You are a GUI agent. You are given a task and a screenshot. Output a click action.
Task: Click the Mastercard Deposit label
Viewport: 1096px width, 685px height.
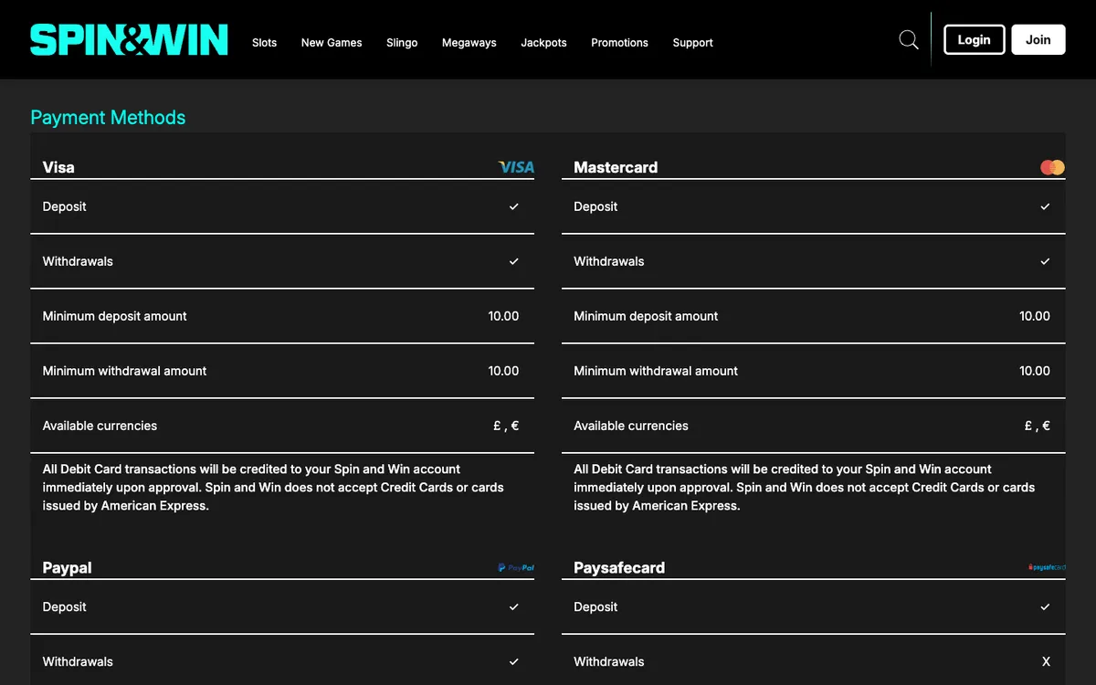[595, 206]
